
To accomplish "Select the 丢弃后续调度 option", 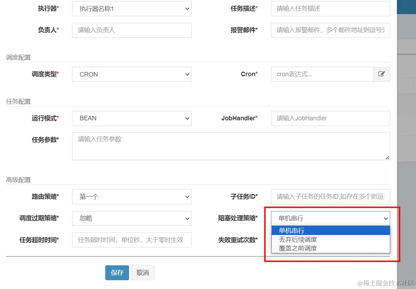I will [x=330, y=240].
